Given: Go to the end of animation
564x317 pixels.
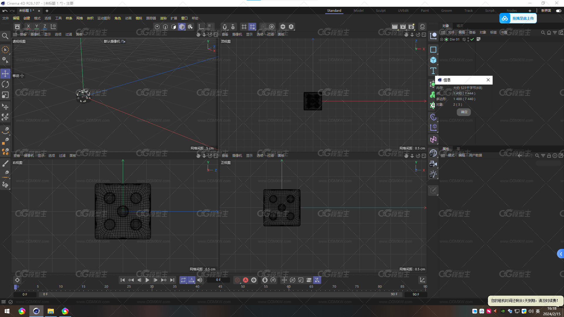Looking at the screenshot, I should point(172,280).
